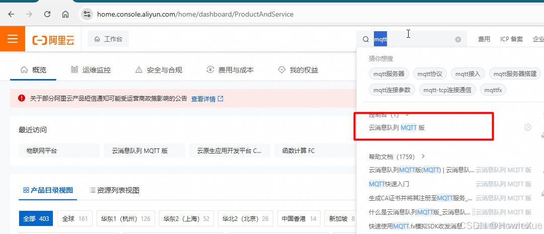Switch to 资源列表视图 tab

point(115,190)
